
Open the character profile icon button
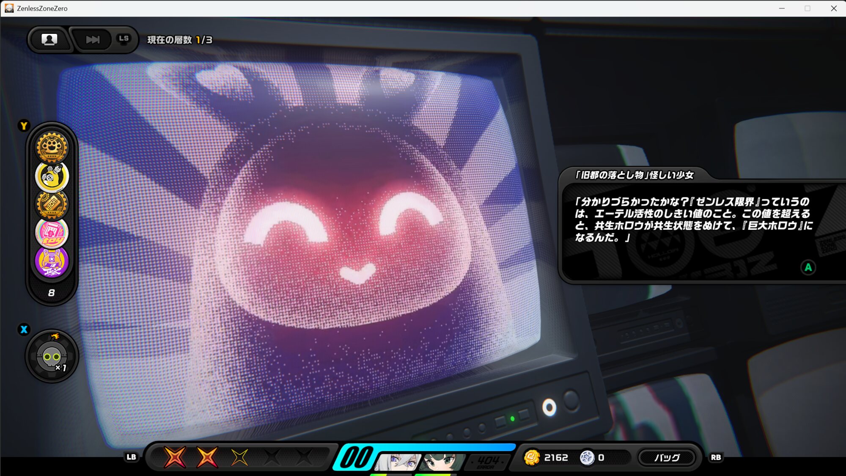tap(49, 40)
